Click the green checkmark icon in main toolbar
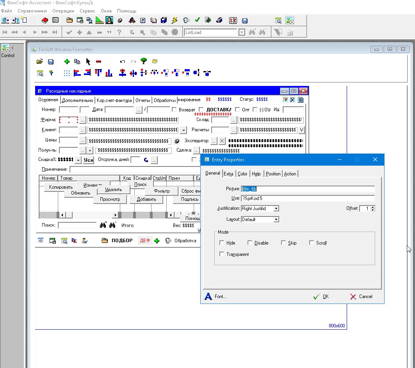This screenshot has width=415, height=368. point(197,20)
